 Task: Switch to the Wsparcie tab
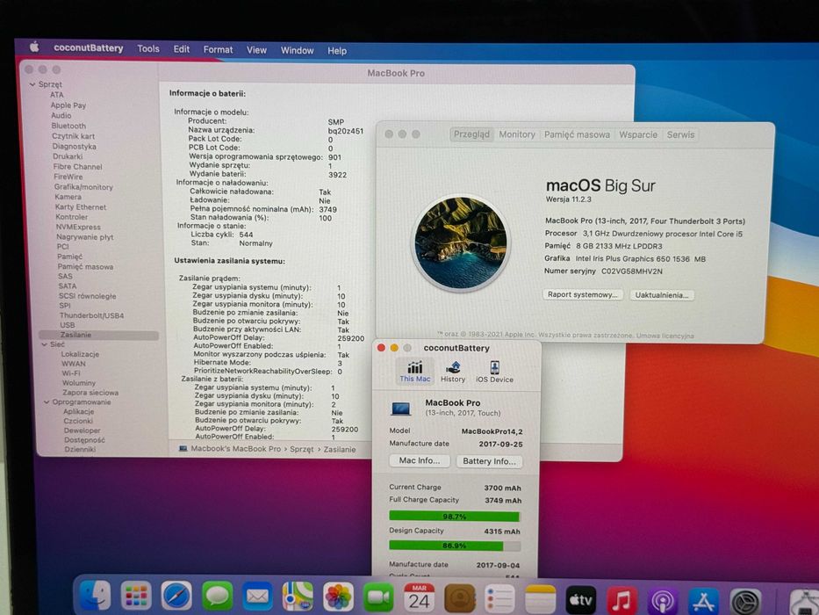638,135
